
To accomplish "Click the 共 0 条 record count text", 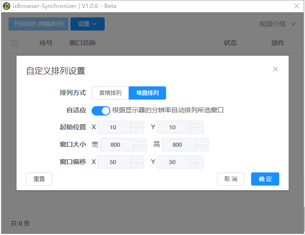I will click(x=20, y=223).
